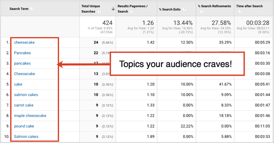This screenshot has height=143, width=274.
Task: Click help icon next to Search Term
Action: tap(32, 8)
